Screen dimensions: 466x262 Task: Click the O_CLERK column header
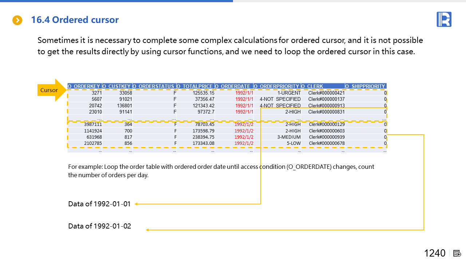(323, 86)
